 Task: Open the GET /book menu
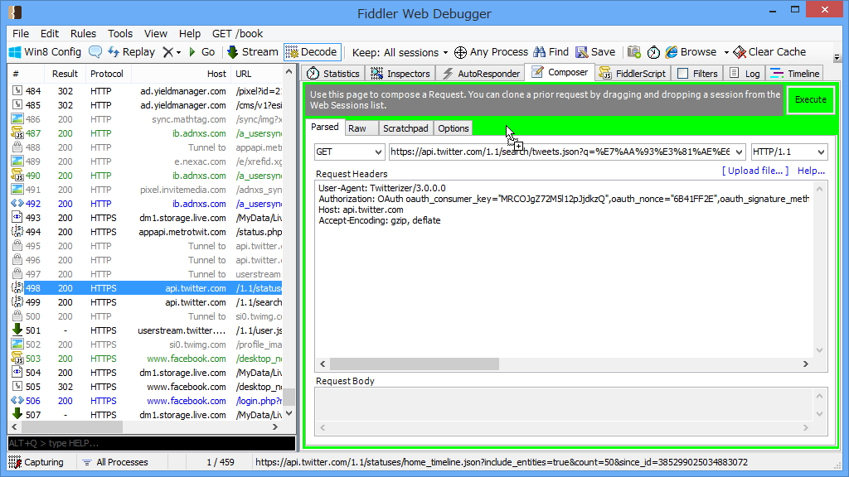tap(237, 33)
